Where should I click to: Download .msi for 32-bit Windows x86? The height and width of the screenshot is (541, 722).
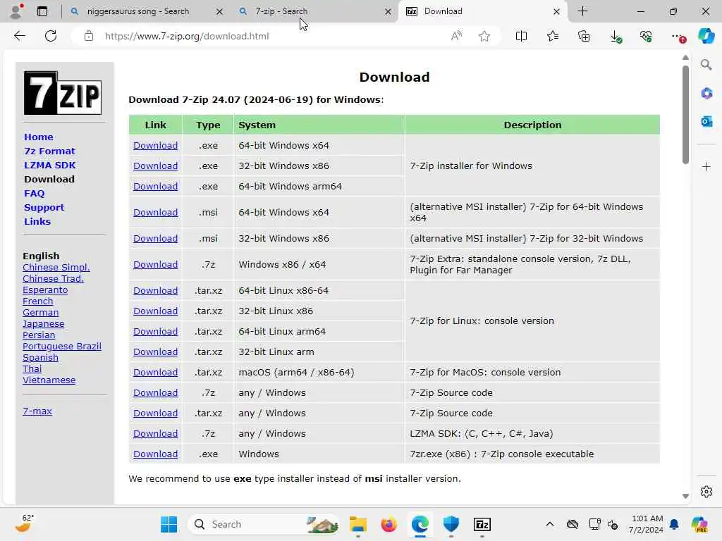(x=156, y=238)
